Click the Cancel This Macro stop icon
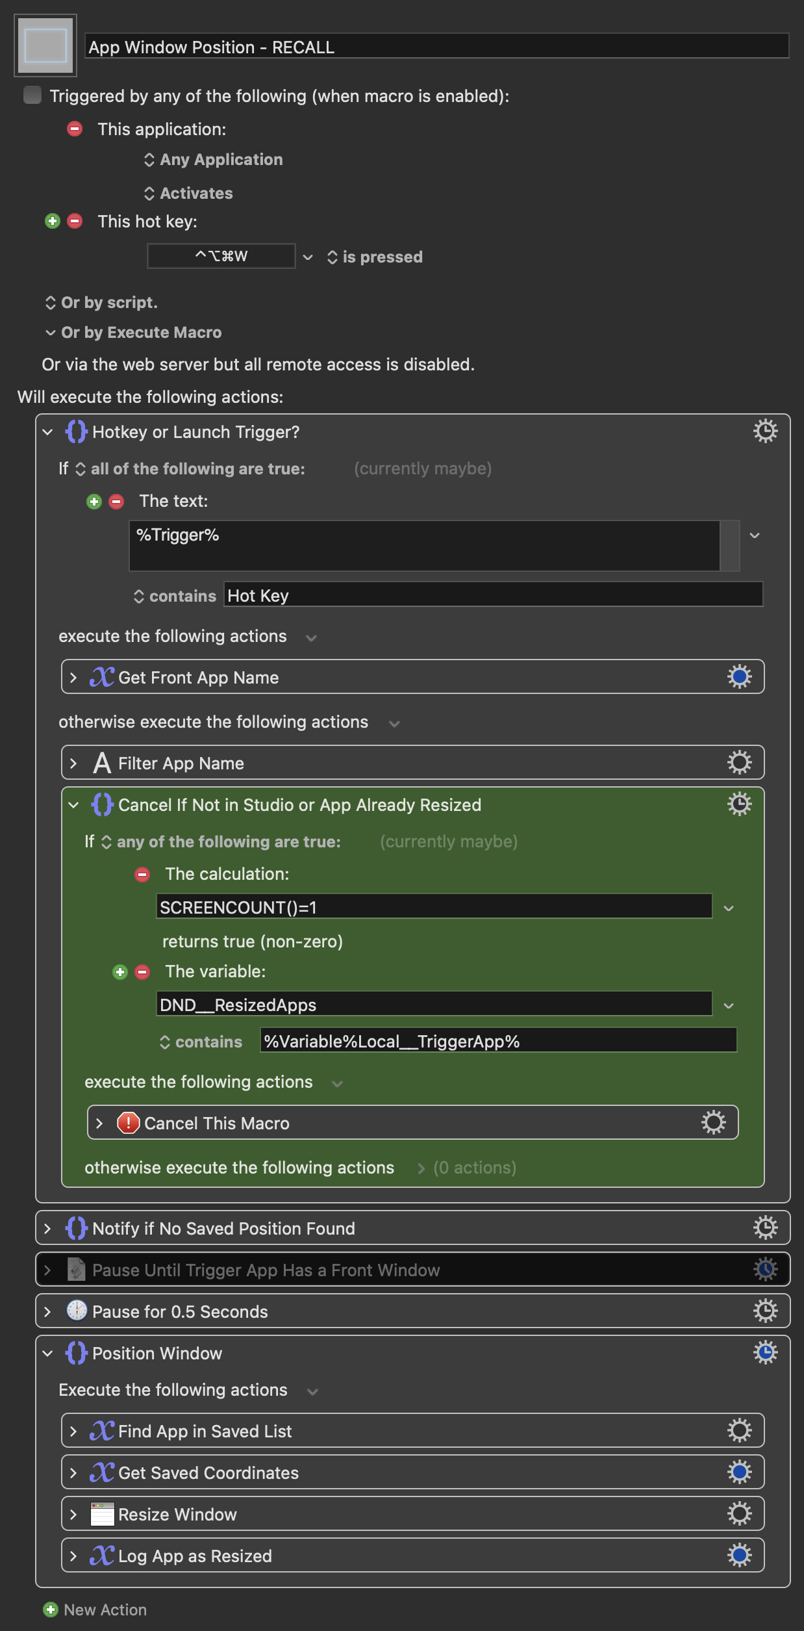The height and width of the screenshot is (1631, 804). 128,1123
